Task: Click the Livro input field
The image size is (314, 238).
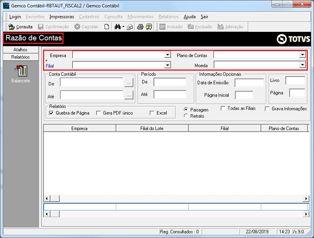Action: click(295, 80)
